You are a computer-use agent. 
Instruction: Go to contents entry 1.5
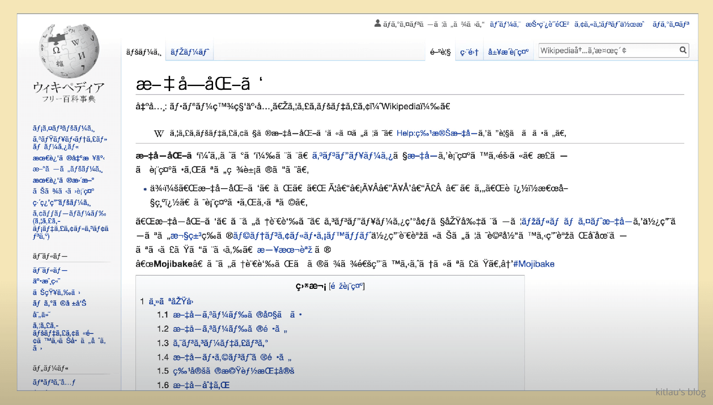(x=233, y=371)
